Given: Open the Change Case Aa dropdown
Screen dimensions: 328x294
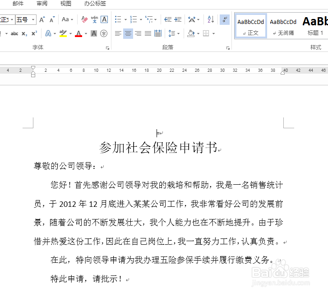Looking at the screenshot, I should (x=67, y=20).
